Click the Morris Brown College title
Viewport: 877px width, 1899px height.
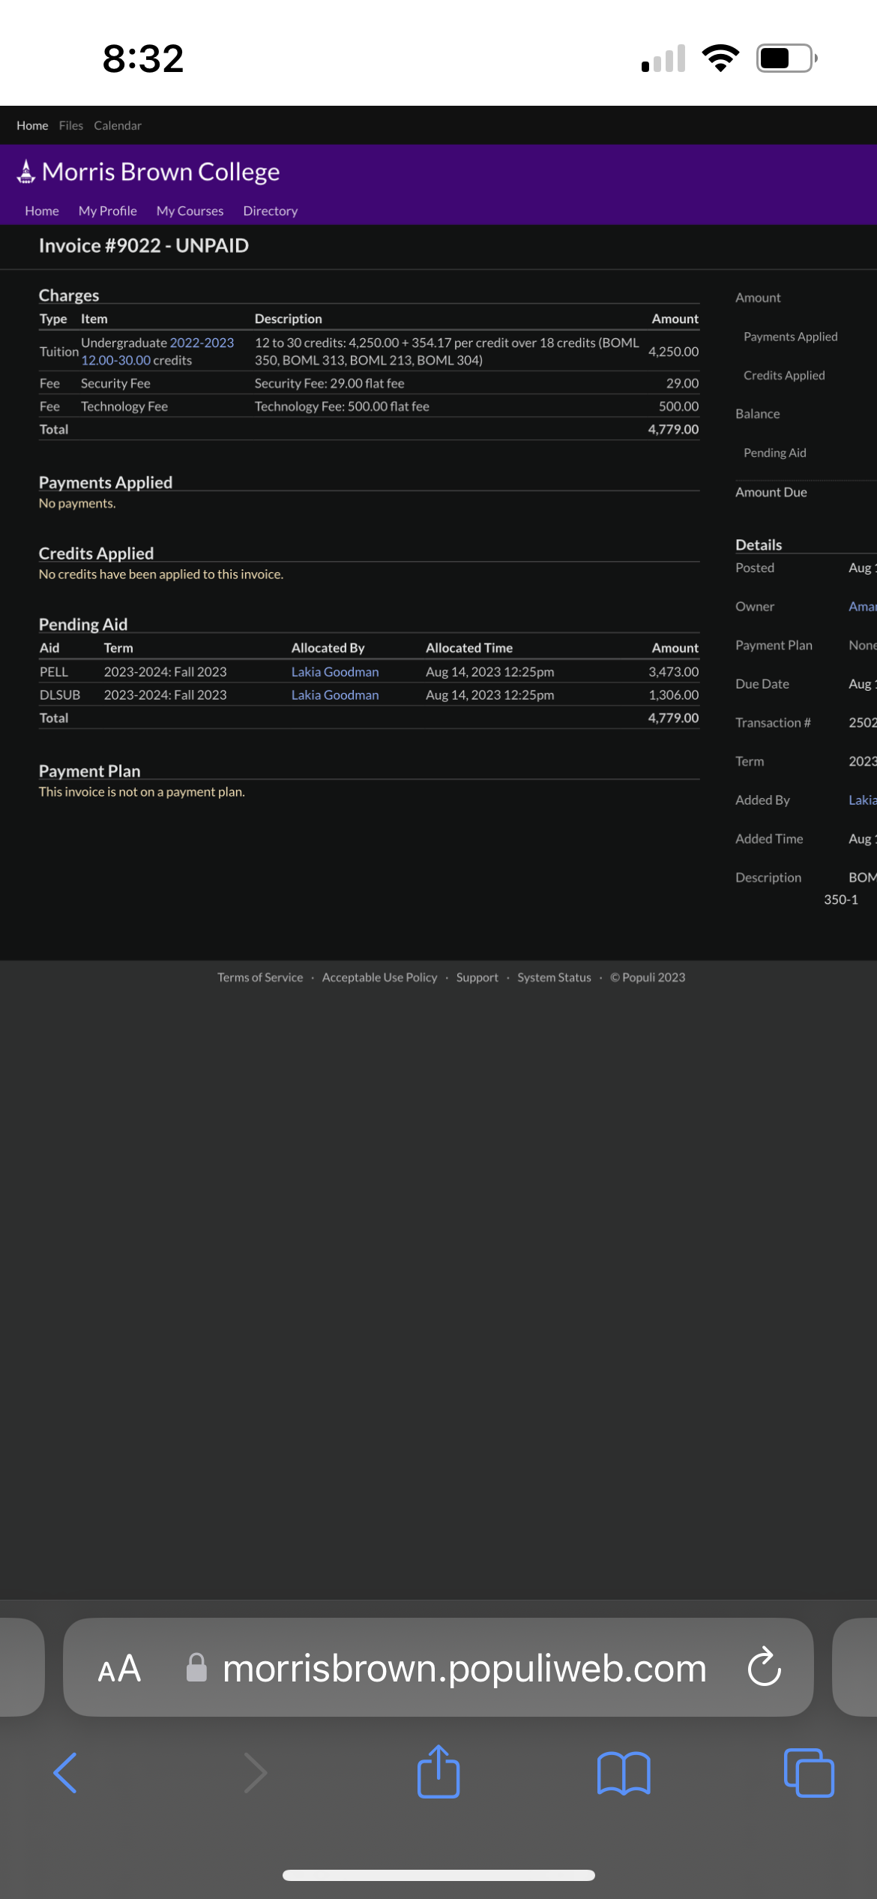(161, 172)
